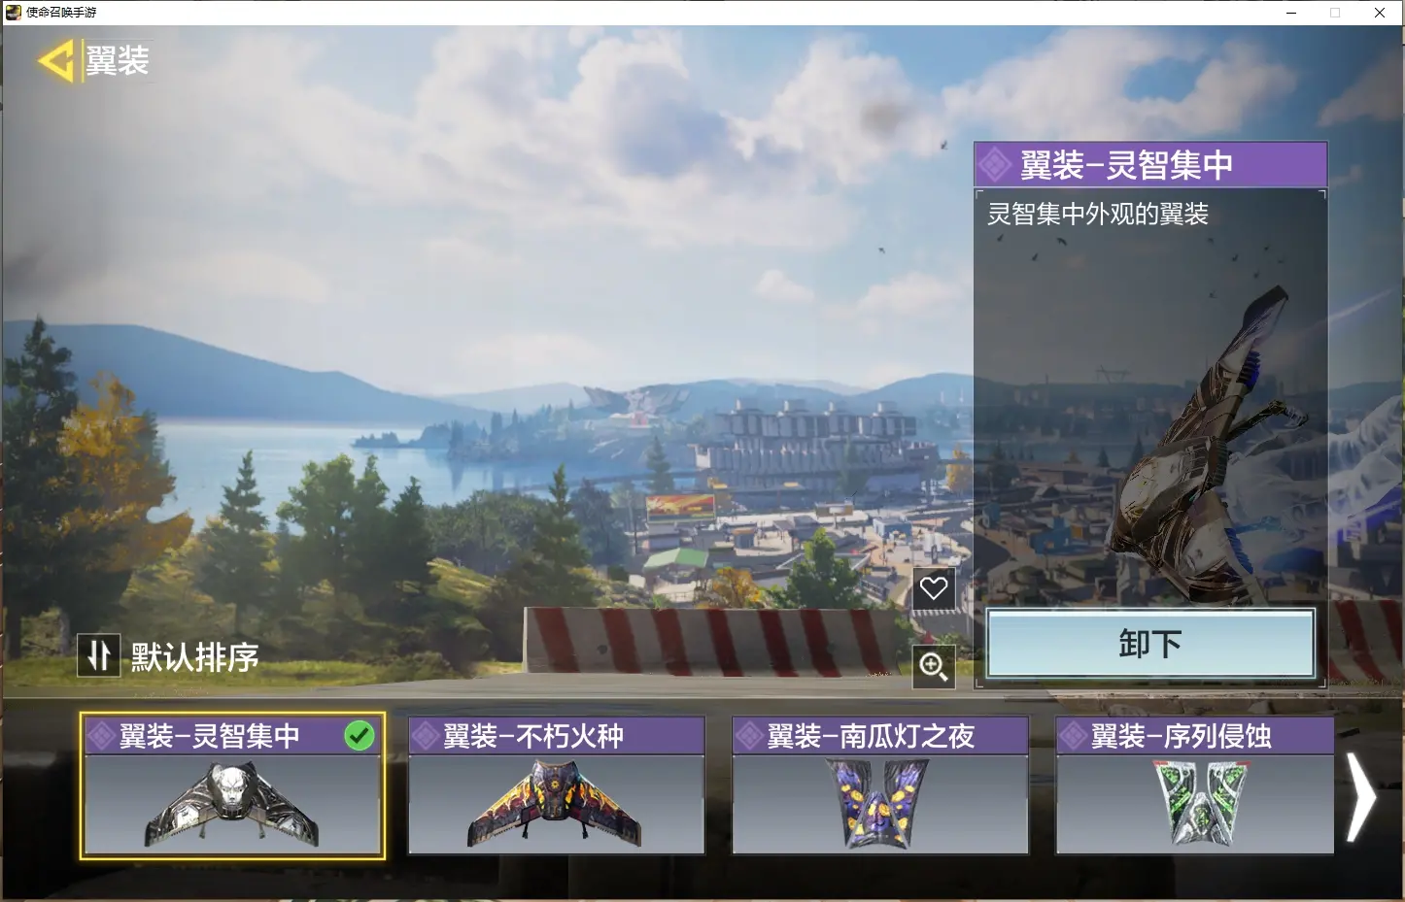1405x902 pixels.
Task: Click the diamond rarity icon on 序列侵蚀
Action: click(1072, 736)
